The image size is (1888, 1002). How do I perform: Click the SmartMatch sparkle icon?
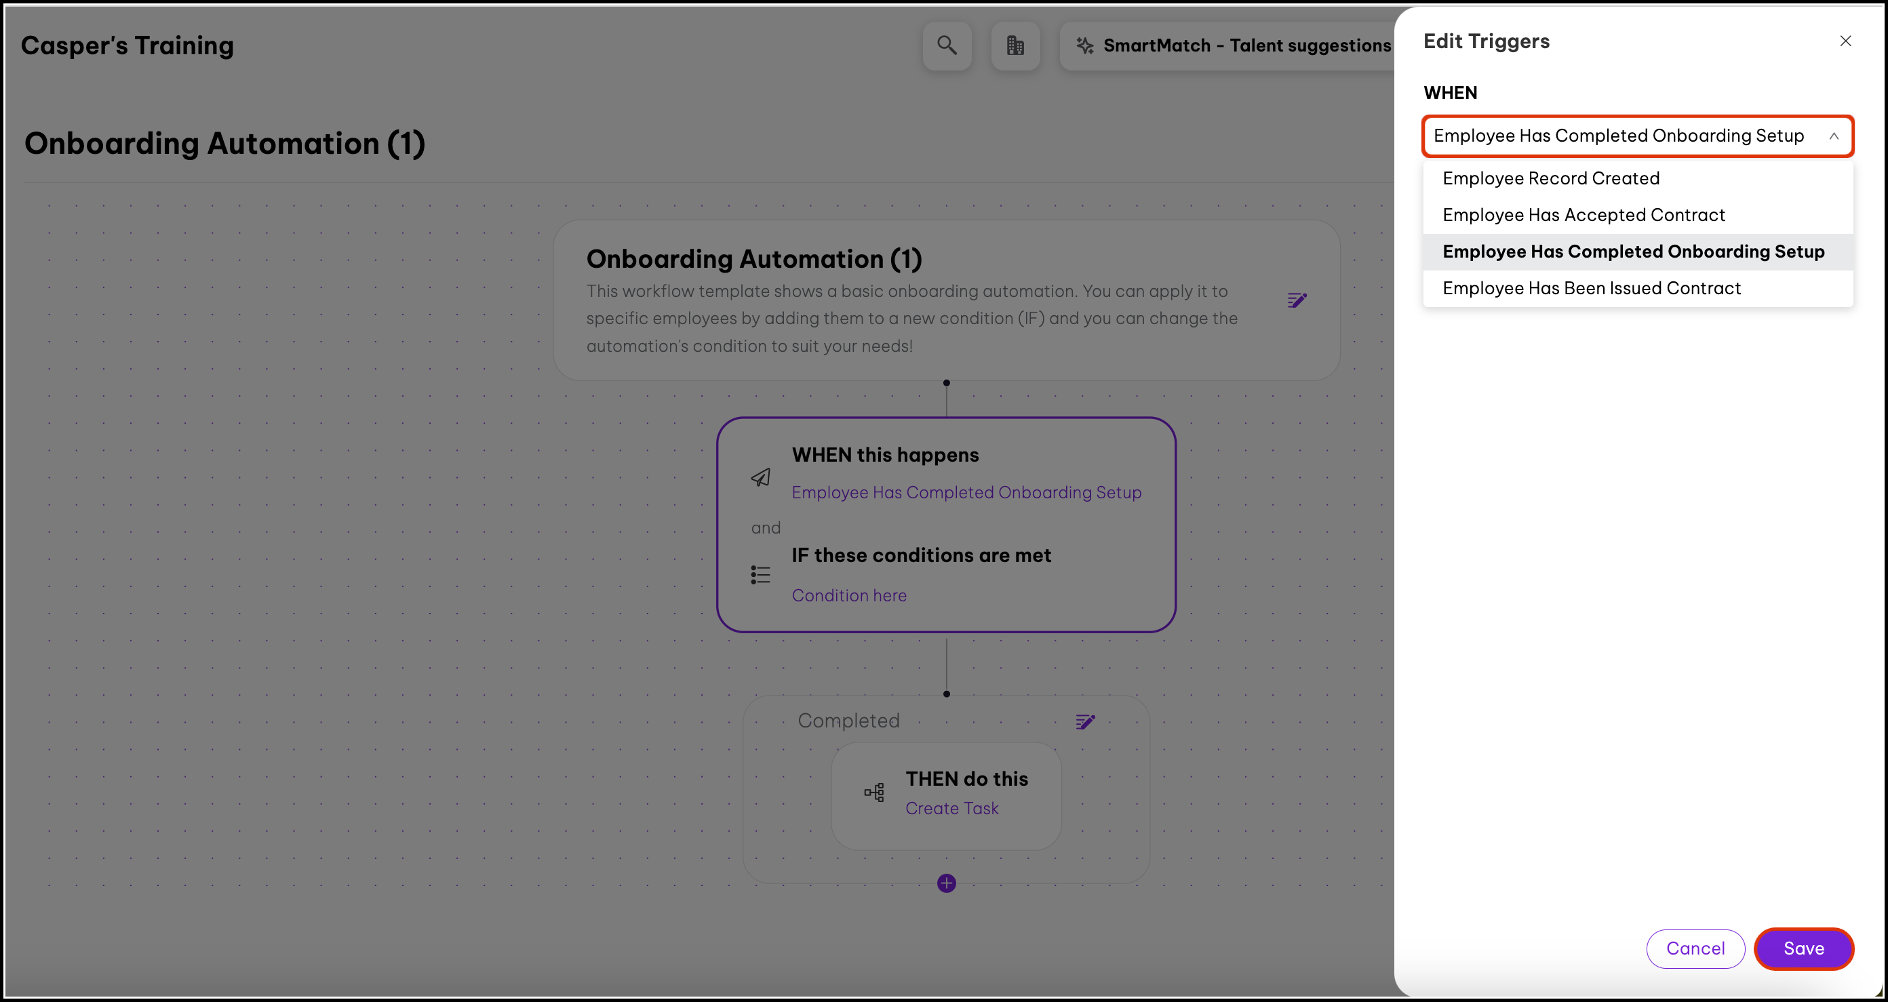point(1084,45)
